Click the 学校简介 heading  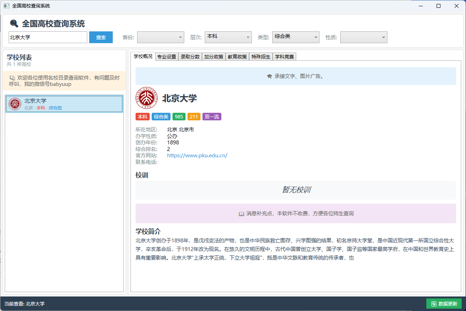pyautogui.click(x=148, y=231)
